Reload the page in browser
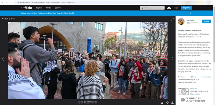215x105 pixels. tap(10, 2)
